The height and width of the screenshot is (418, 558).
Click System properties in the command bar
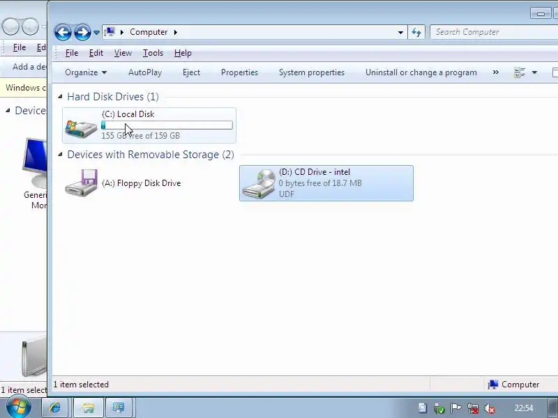(312, 72)
